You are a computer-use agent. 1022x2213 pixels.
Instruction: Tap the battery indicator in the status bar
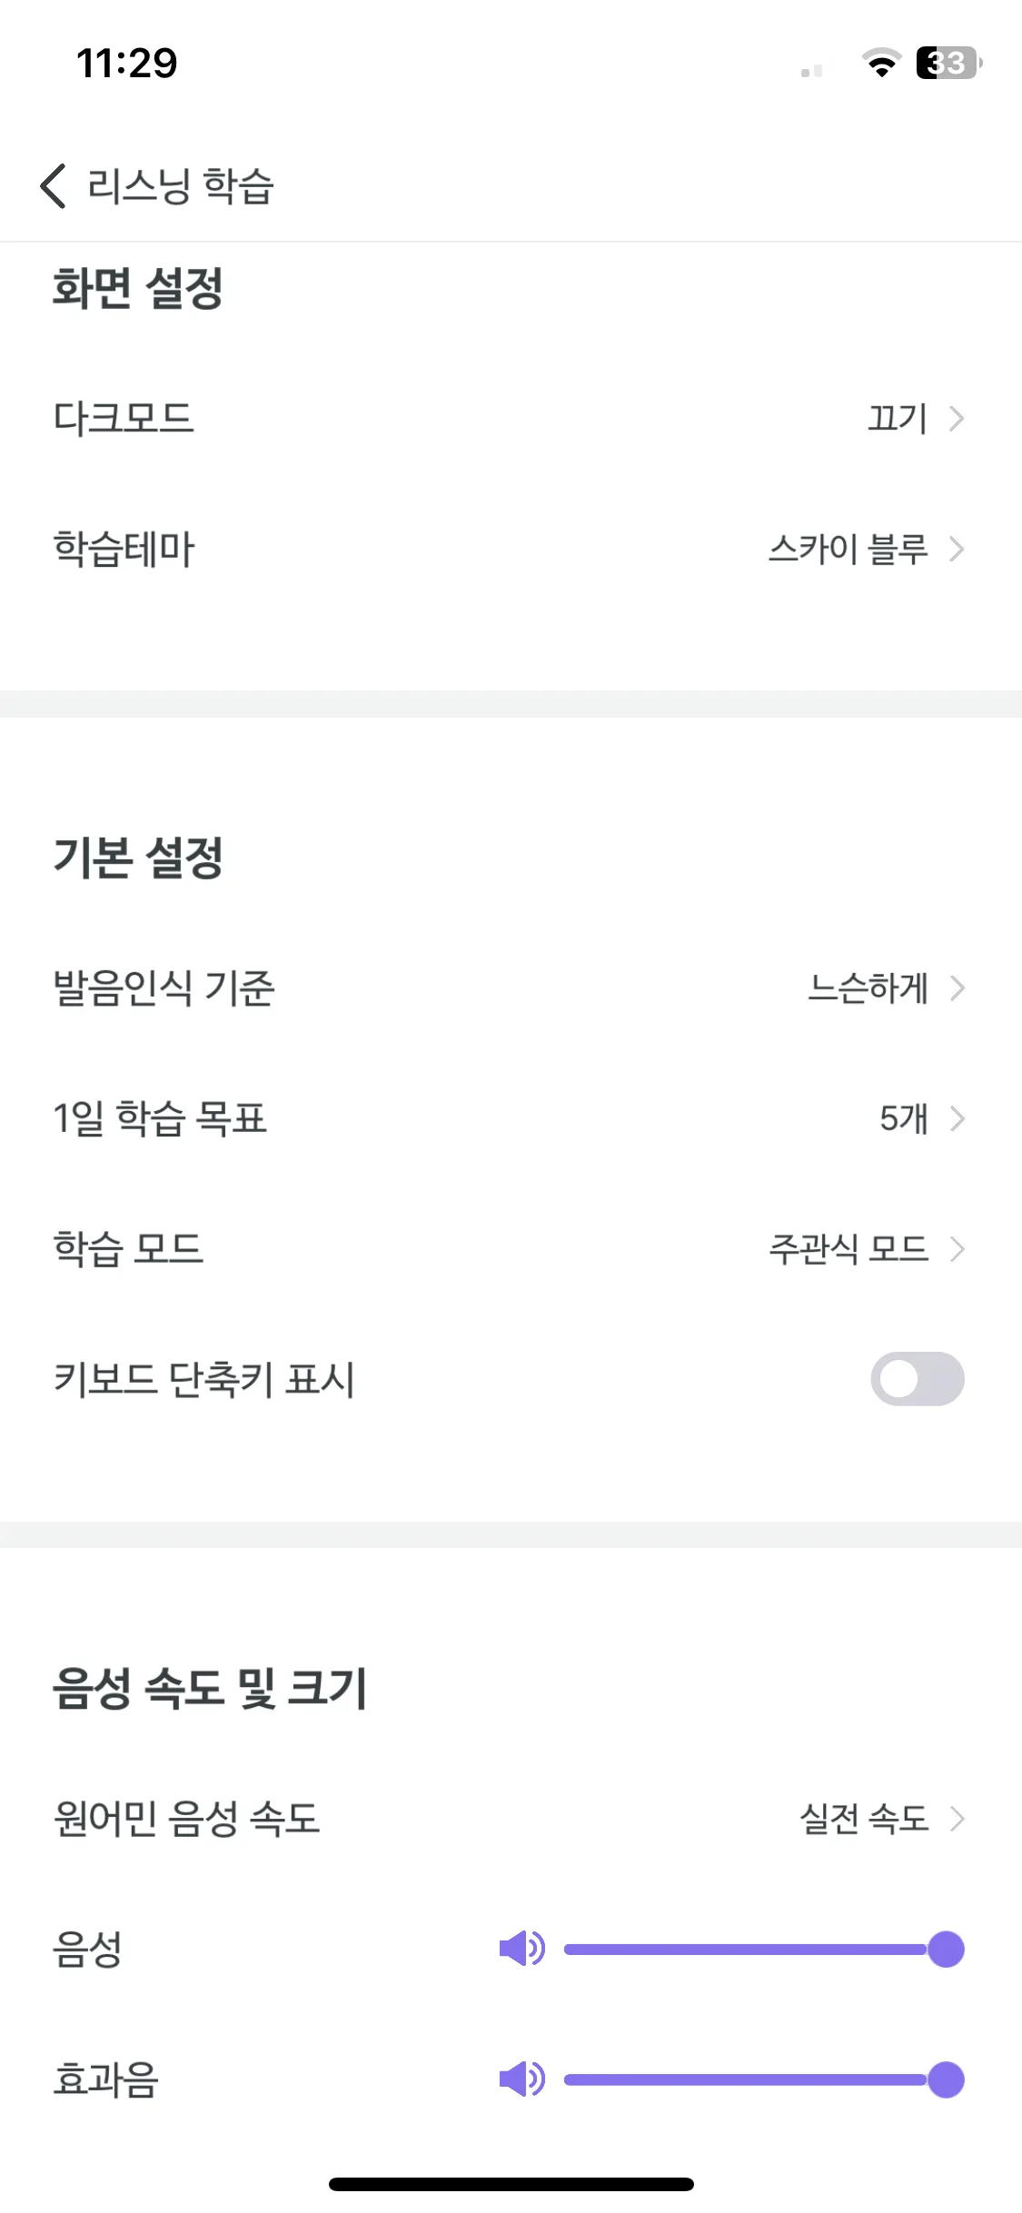949,63
